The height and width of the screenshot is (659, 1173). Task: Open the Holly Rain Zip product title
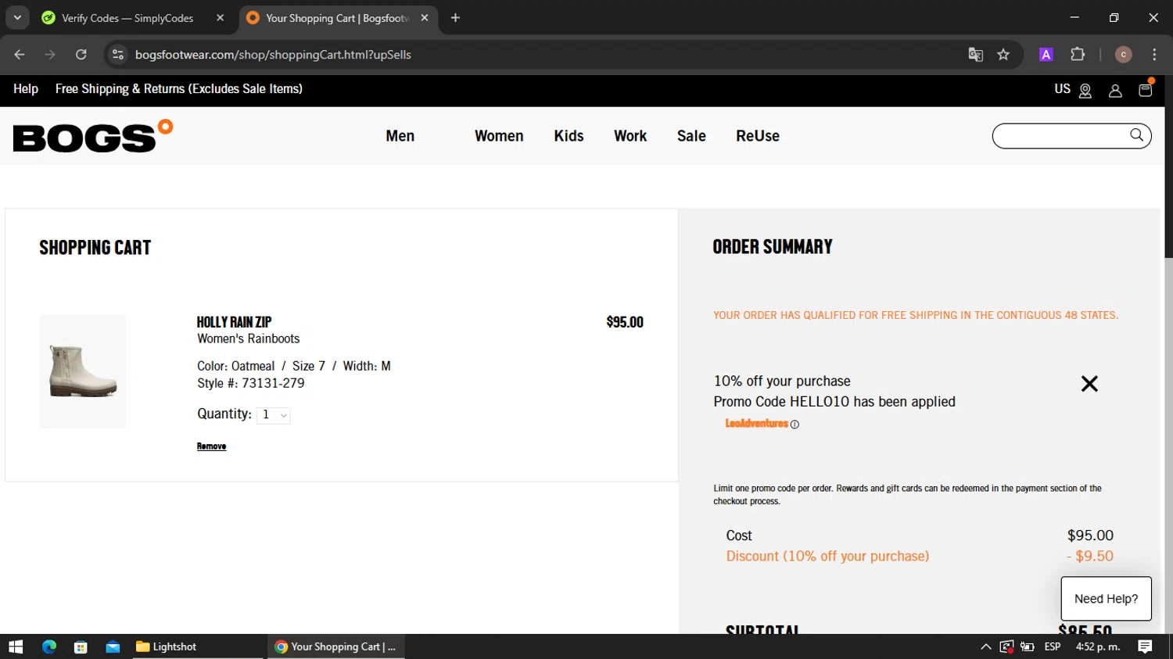234,322
